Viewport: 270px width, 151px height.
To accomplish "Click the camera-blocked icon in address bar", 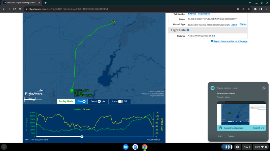I will 238,9.
